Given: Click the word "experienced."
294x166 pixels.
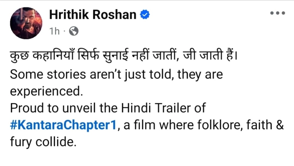Looking at the screenshot, I should coord(45,92).
